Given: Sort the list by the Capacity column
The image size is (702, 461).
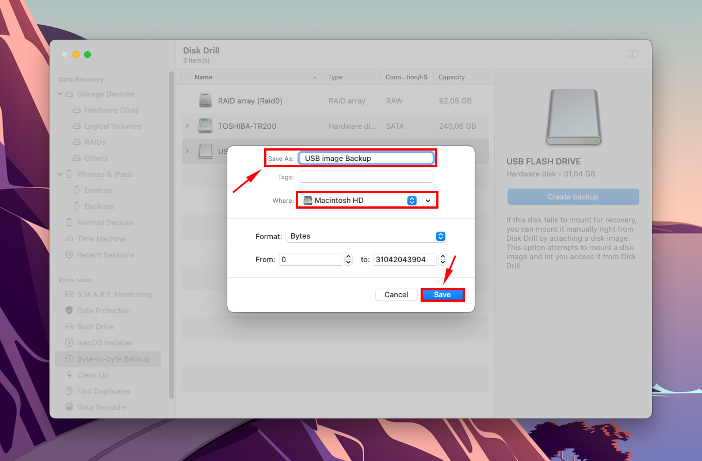Looking at the screenshot, I should [451, 77].
